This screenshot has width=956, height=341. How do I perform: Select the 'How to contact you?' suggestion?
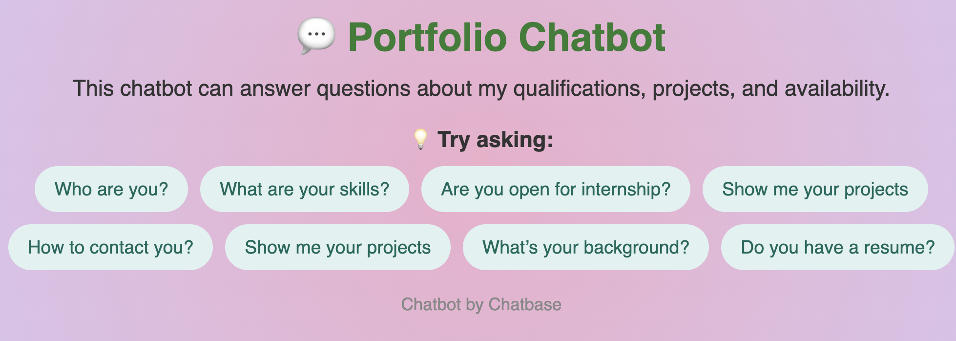[x=111, y=247]
